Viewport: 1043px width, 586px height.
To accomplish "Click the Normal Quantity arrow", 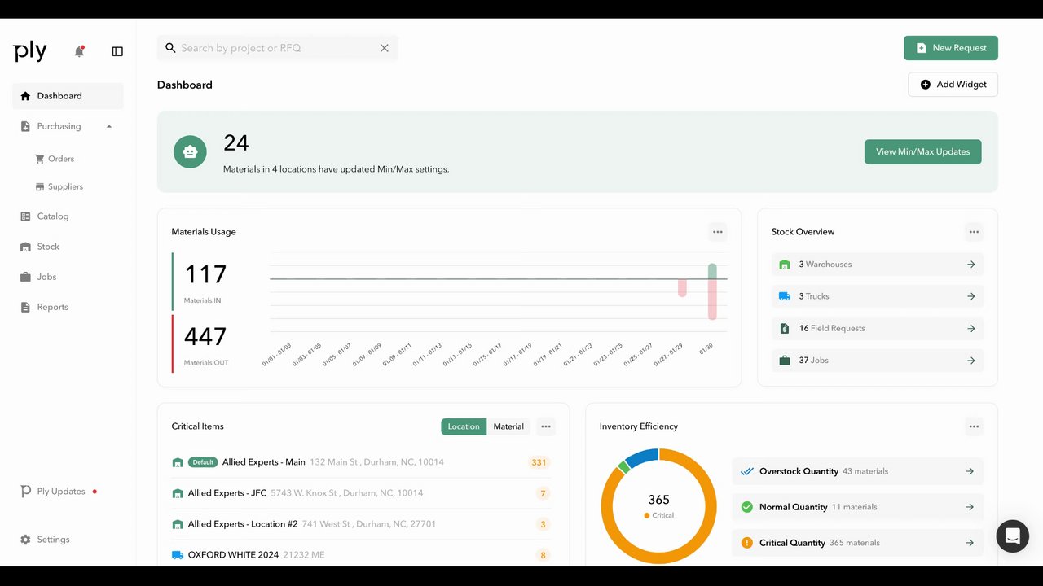I will pos(970,507).
